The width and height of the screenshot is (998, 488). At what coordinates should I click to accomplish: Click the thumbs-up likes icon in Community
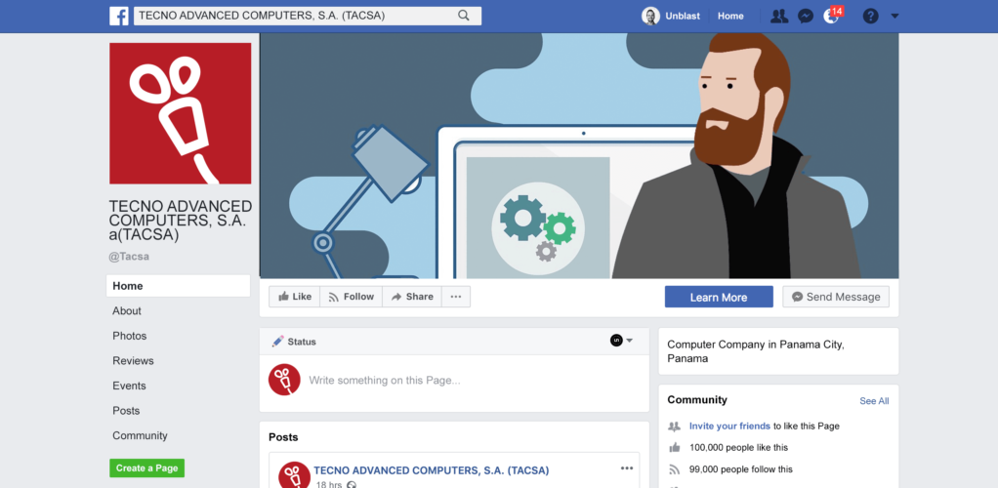[x=675, y=447]
